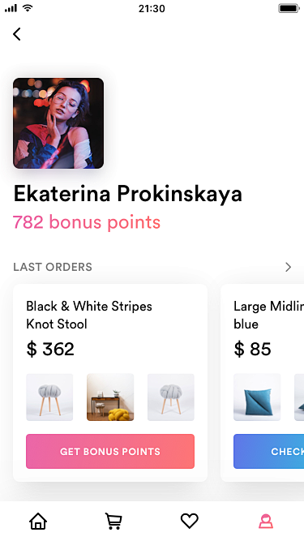Open the Home tab icon
Viewport: 304px width, 541px height.
38,521
